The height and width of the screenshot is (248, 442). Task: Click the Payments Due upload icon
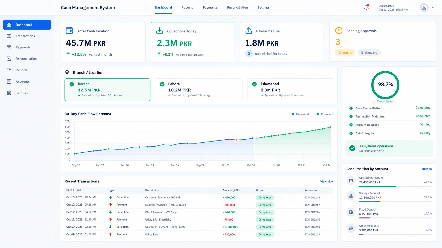pos(248,31)
